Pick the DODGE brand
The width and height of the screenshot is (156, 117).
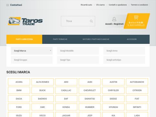pyautogui.click(x=113, y=99)
